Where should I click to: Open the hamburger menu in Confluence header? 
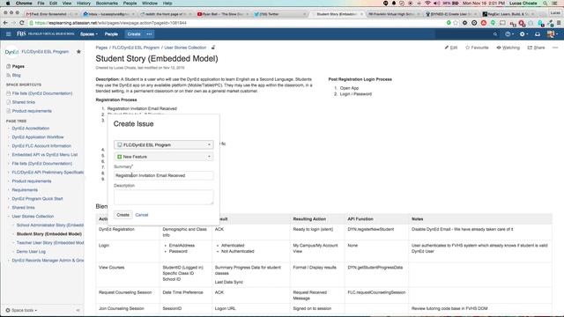[x=8, y=34]
